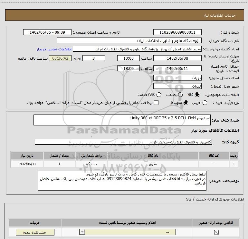Click the سرور item name cell
The height and width of the screenshot is (239, 248).
pyautogui.click(x=153, y=164)
